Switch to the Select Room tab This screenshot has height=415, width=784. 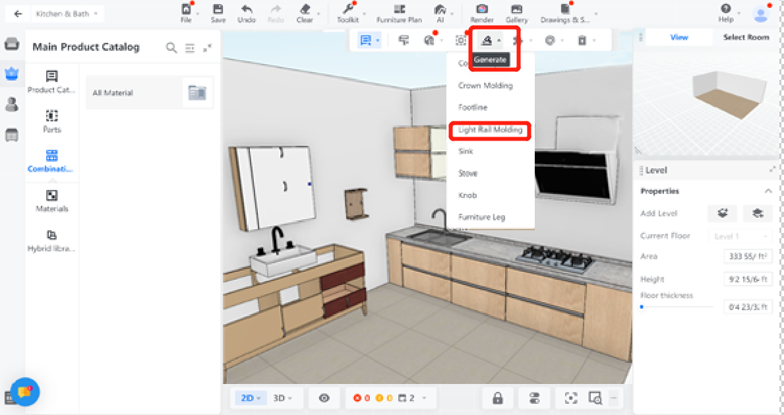click(746, 37)
